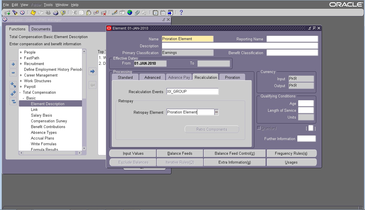Click the Frequency Rules(q) button

click(291, 153)
